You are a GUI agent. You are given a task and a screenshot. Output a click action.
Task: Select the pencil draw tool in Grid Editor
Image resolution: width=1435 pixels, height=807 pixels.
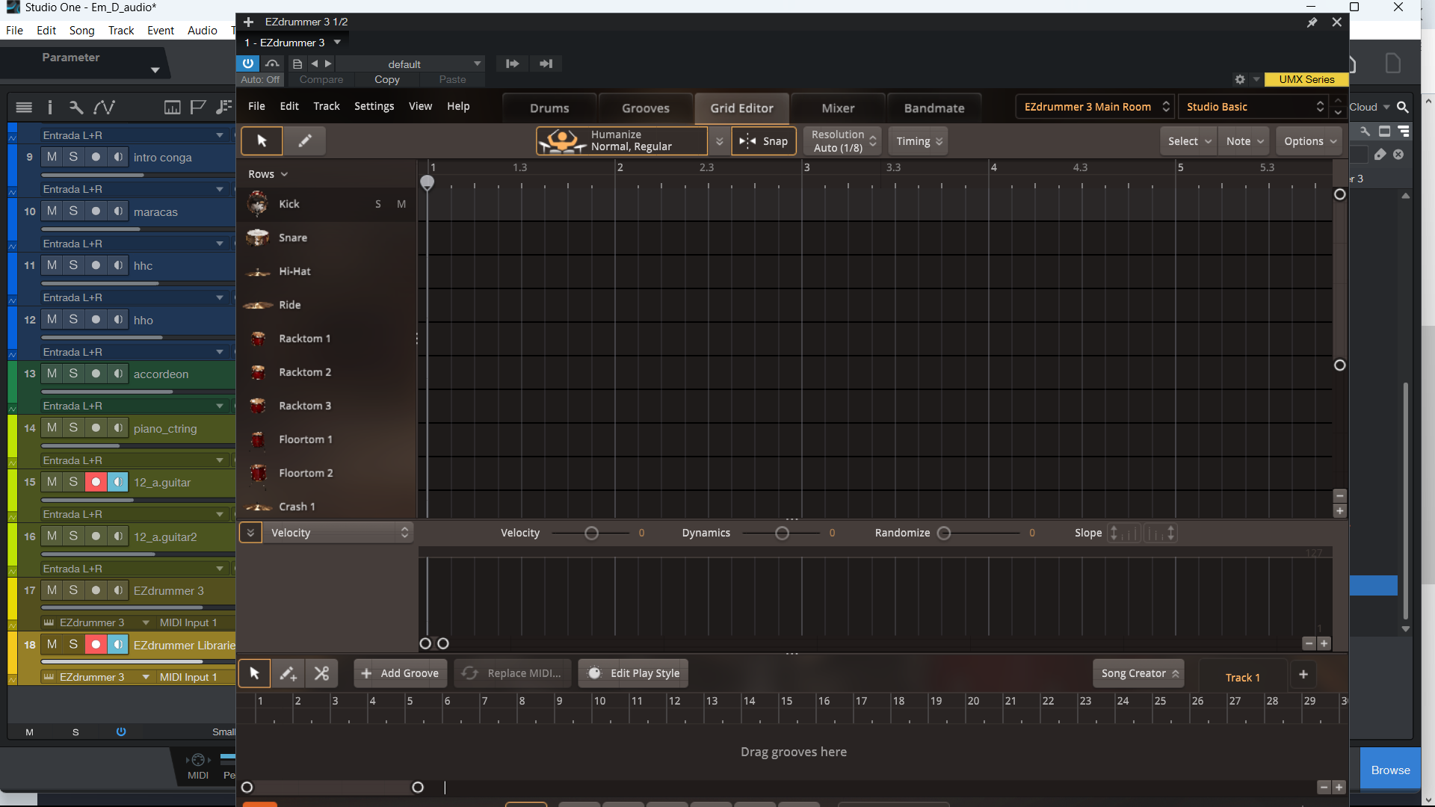305,140
